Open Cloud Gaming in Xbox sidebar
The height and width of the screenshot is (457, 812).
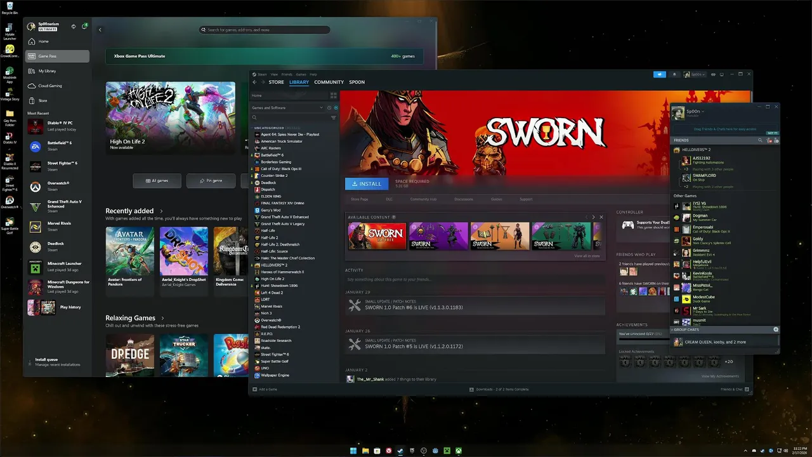pyautogui.click(x=57, y=86)
